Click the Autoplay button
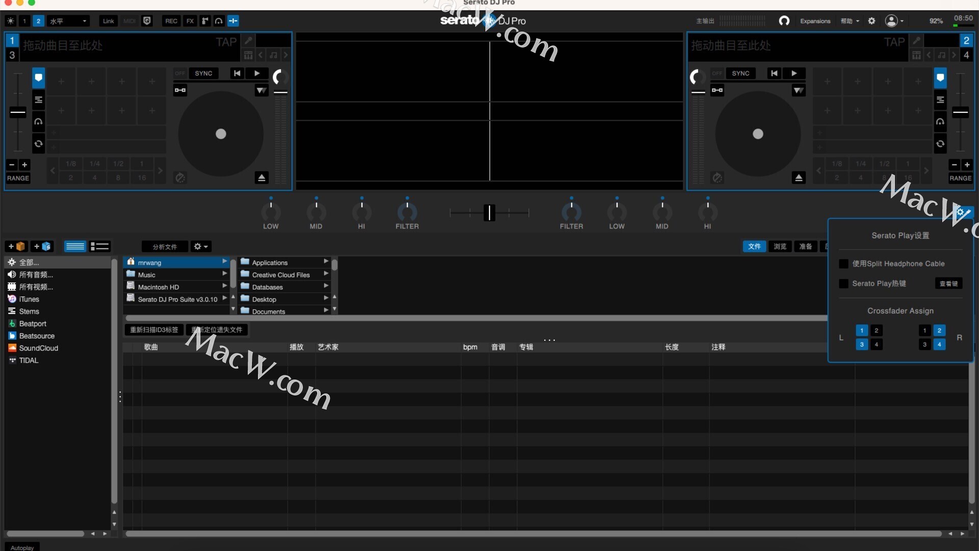Viewport: 979px width, 551px height. [x=22, y=547]
